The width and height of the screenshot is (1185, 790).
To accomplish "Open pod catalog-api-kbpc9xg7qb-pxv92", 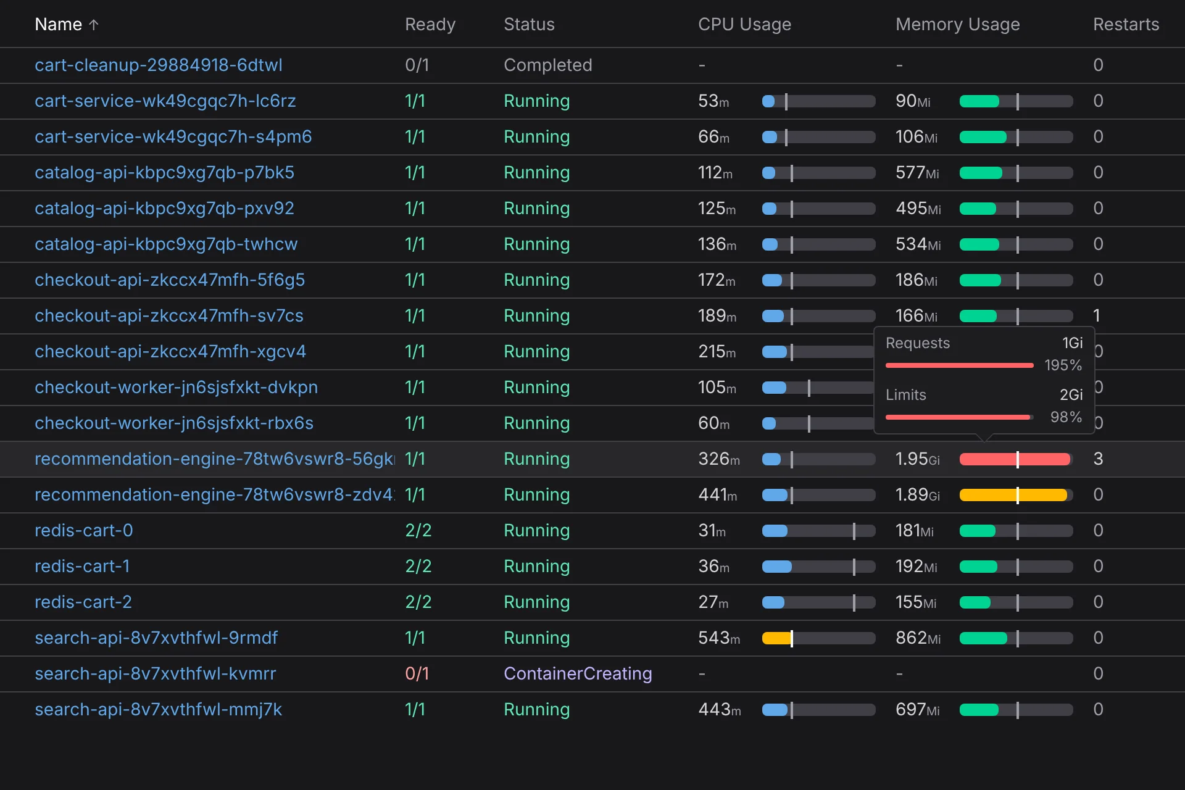I will tap(164, 208).
